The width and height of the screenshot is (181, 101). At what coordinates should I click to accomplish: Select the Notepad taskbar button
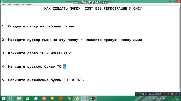click(x=85, y=98)
